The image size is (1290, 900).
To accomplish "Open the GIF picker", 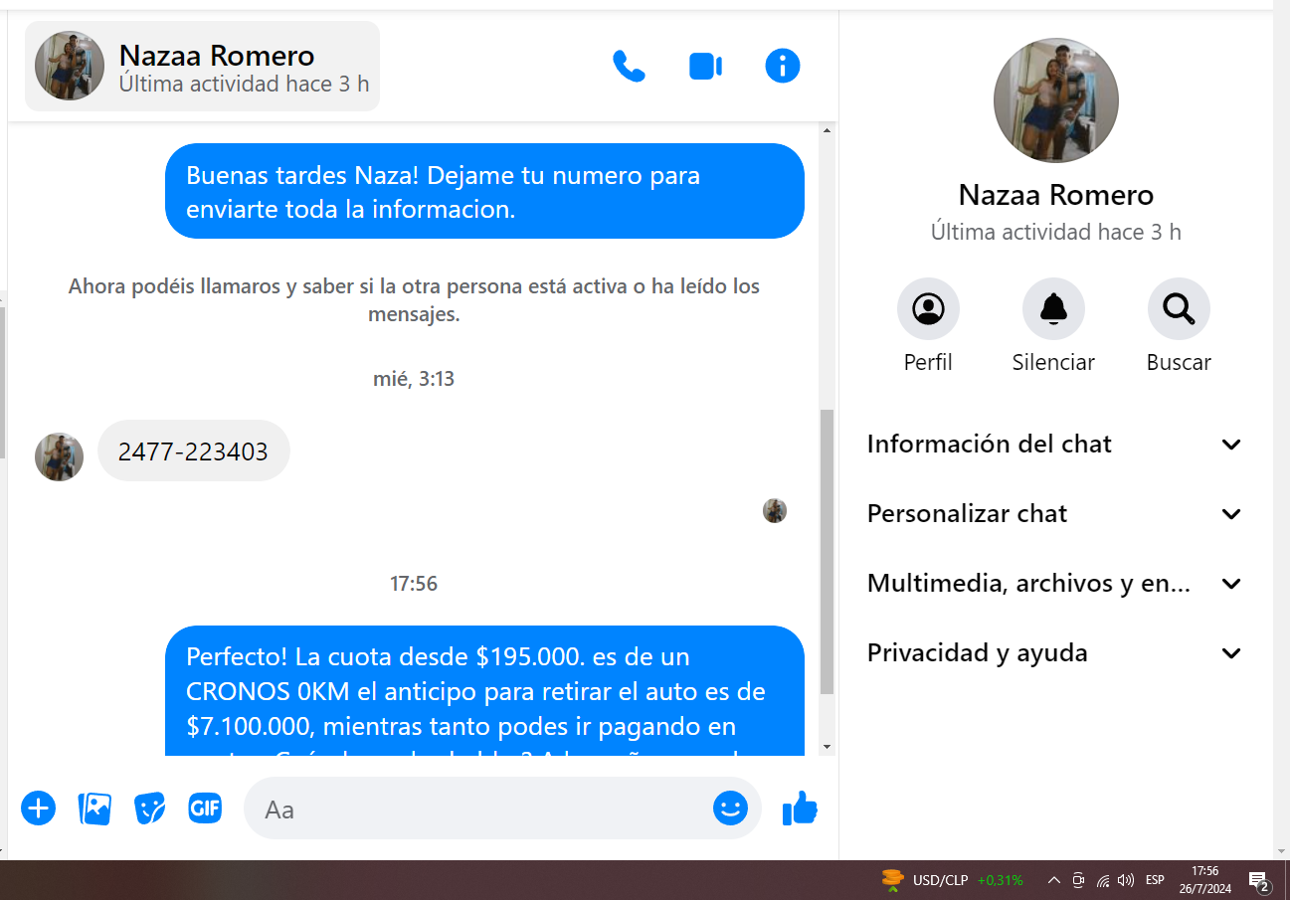I will pos(205,809).
